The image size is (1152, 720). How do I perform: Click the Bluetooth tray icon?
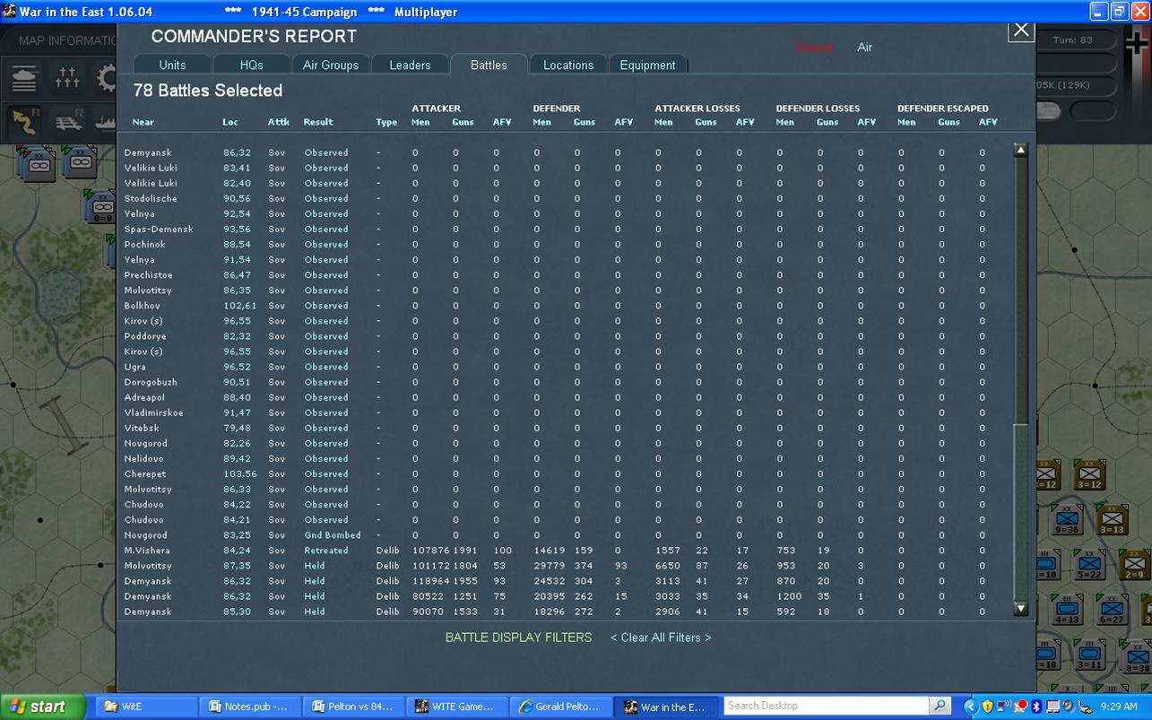[x=1035, y=707]
